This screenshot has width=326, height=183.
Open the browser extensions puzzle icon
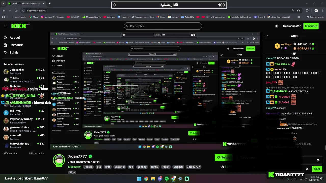coord(307,11)
